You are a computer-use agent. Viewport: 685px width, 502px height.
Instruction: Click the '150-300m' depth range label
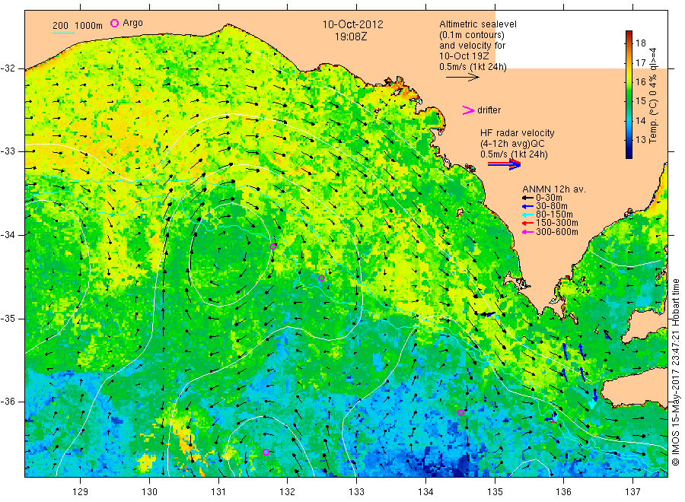click(556, 223)
